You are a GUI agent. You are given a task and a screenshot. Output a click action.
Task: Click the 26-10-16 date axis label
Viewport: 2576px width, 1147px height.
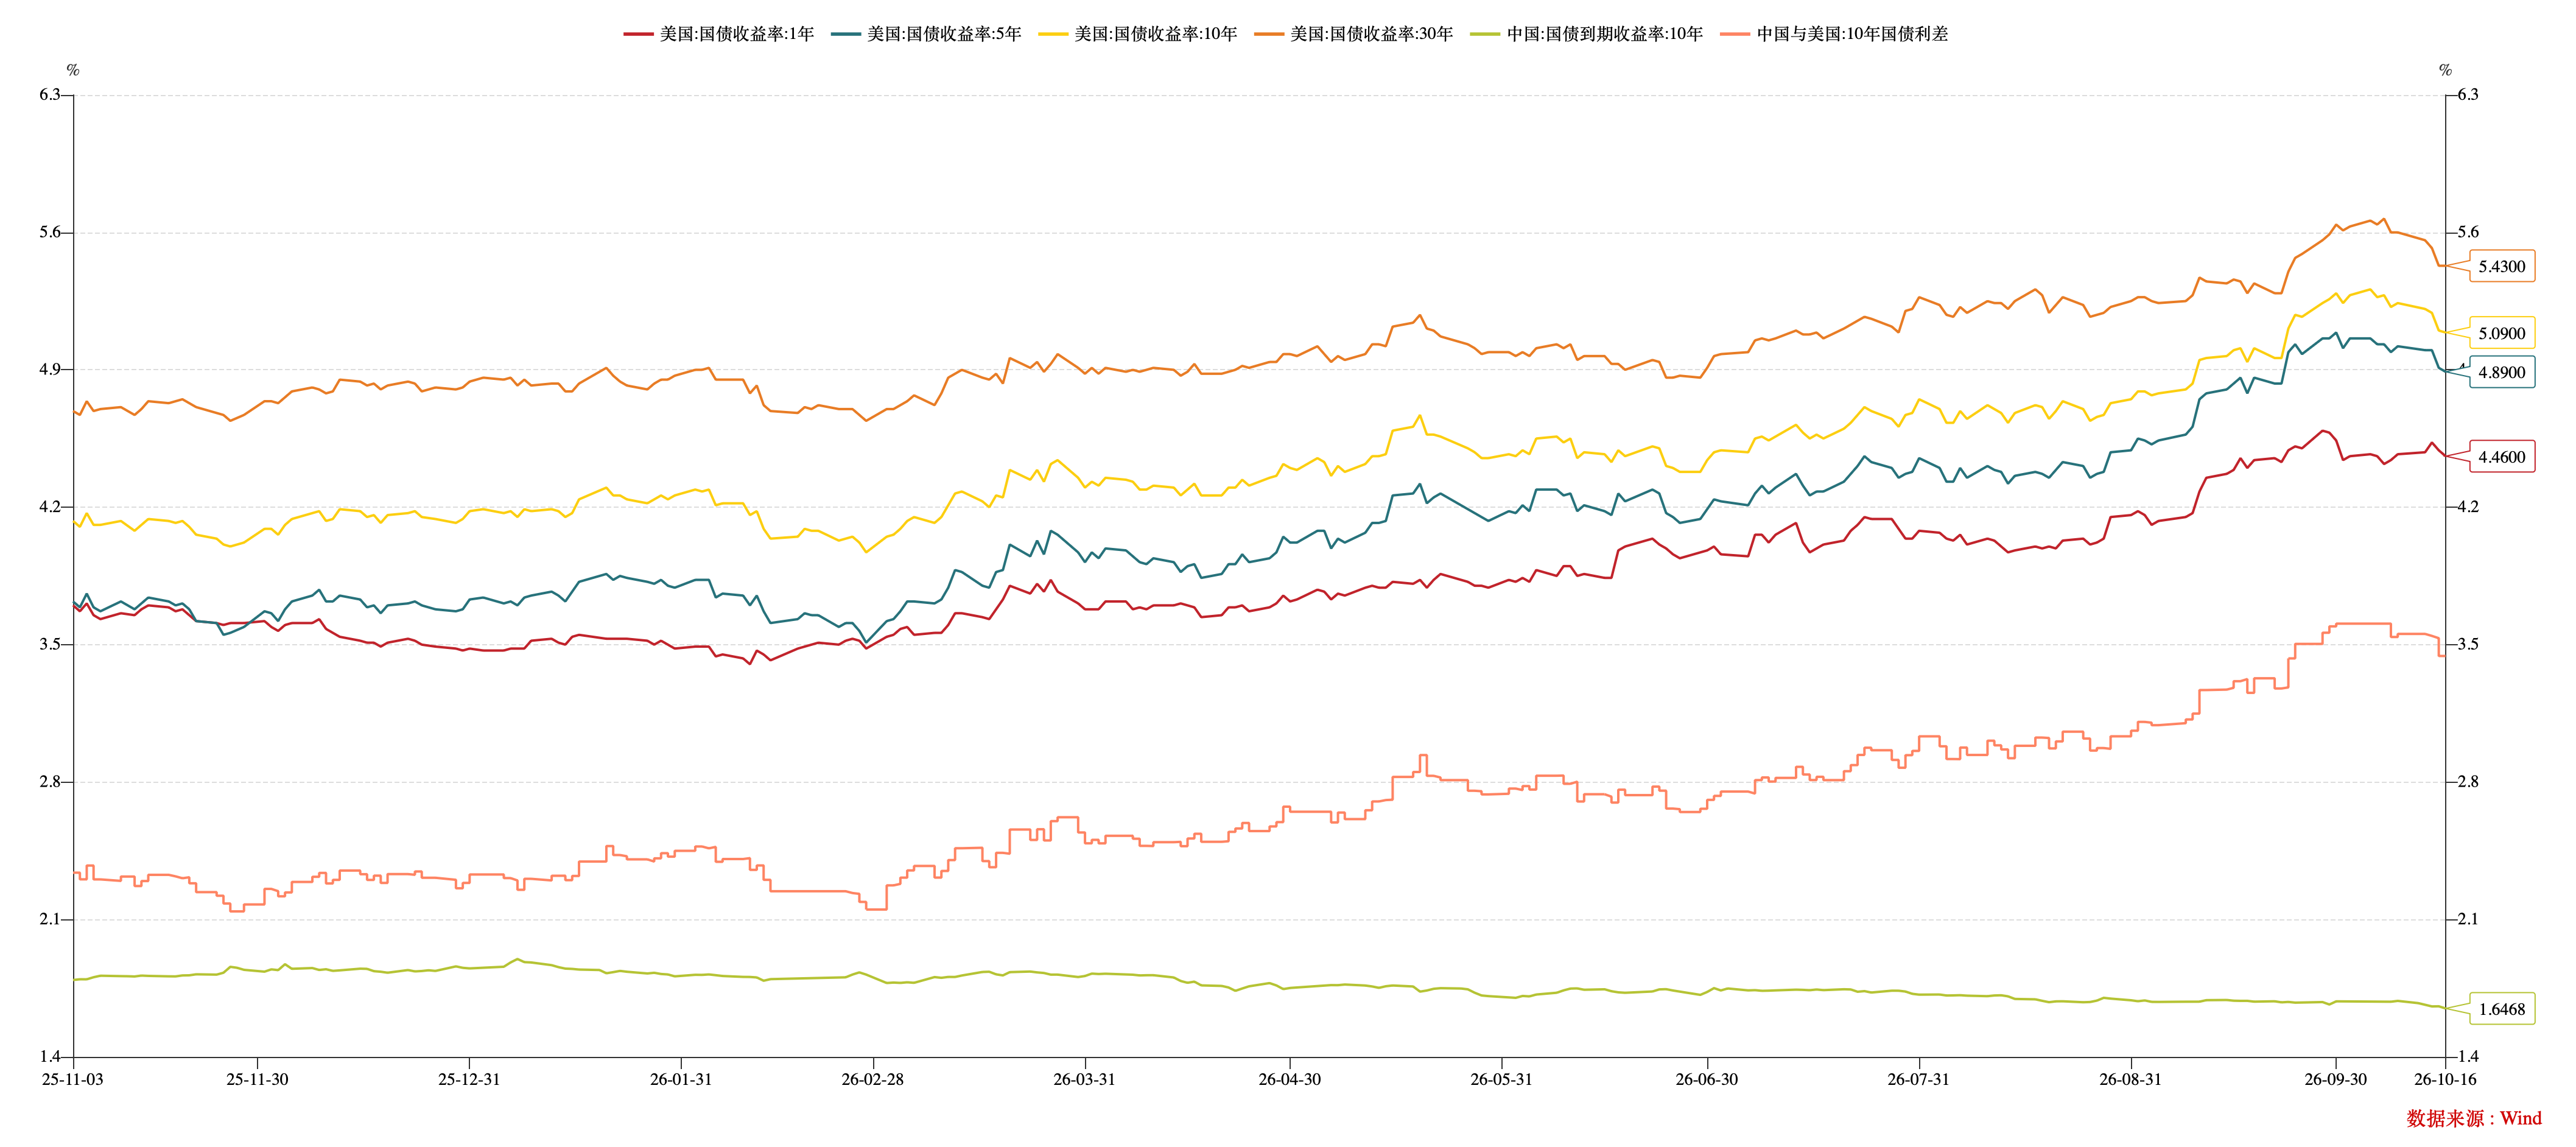2446,1080
